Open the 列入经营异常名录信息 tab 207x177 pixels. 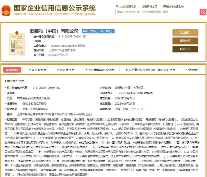coord(100,70)
